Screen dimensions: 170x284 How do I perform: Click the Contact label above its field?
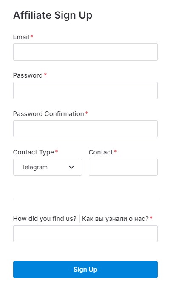pos(101,152)
